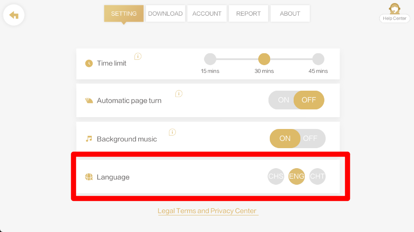Open the Help Center

394,13
